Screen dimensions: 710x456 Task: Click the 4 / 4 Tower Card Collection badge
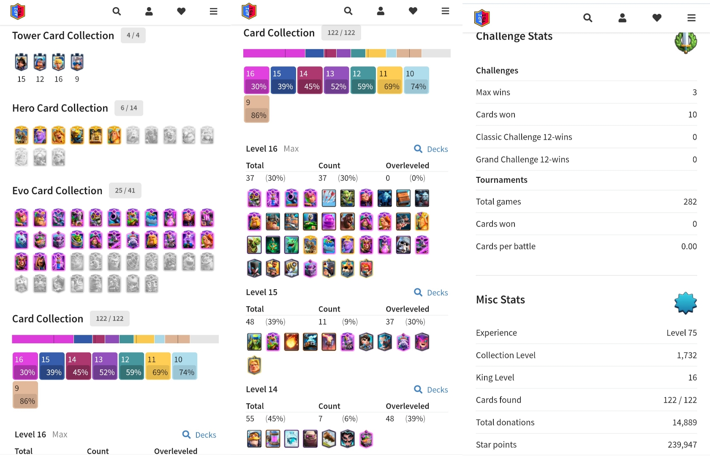point(133,35)
